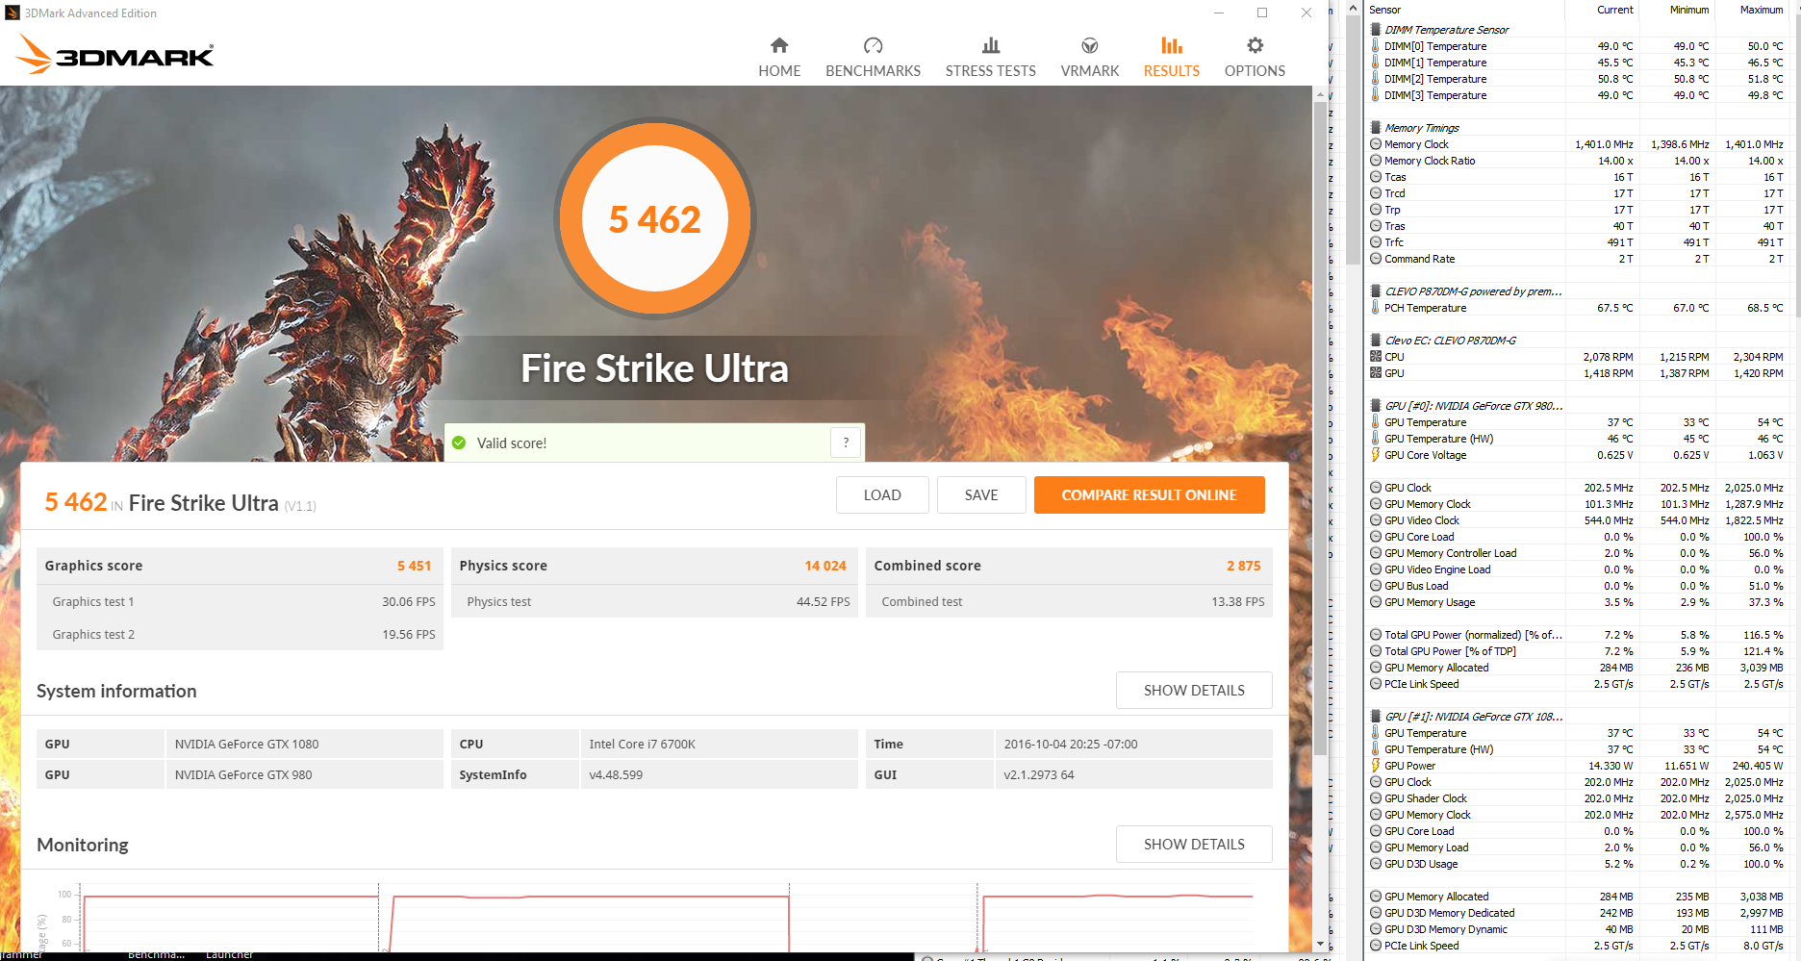Screen dimensions: 1801x961
Task: Click the GPU Bus Load sensor icon
Action: tap(1376, 586)
